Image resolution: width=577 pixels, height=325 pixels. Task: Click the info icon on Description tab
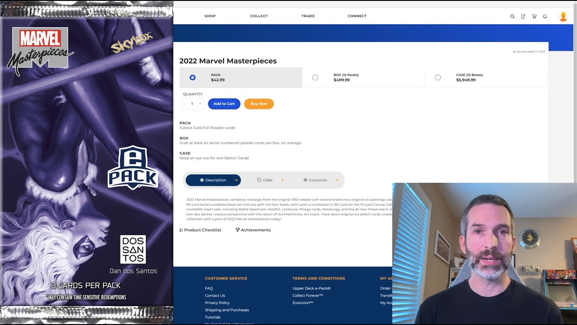pyautogui.click(x=202, y=180)
